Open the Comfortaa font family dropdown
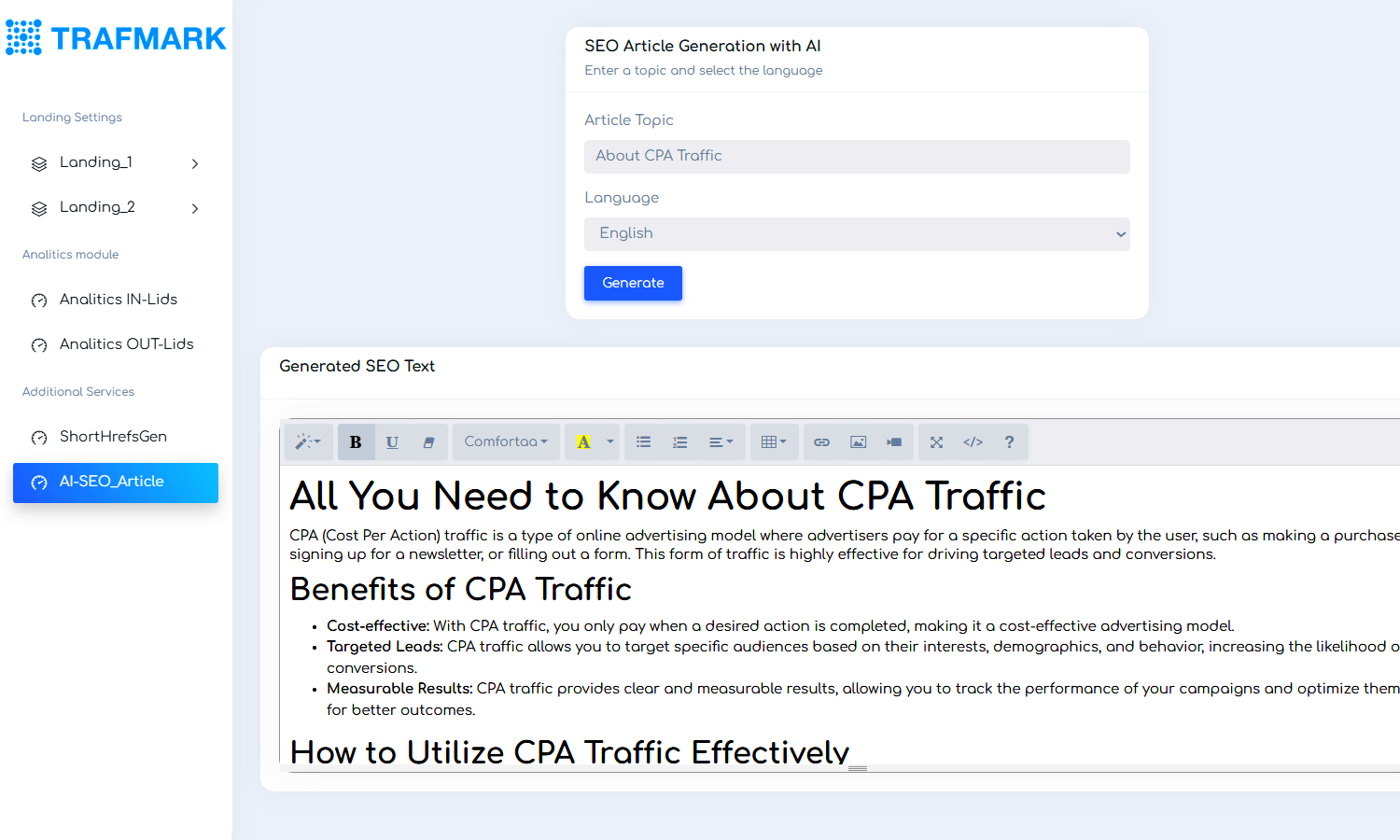Viewport: 1400px width, 840px height. (506, 442)
